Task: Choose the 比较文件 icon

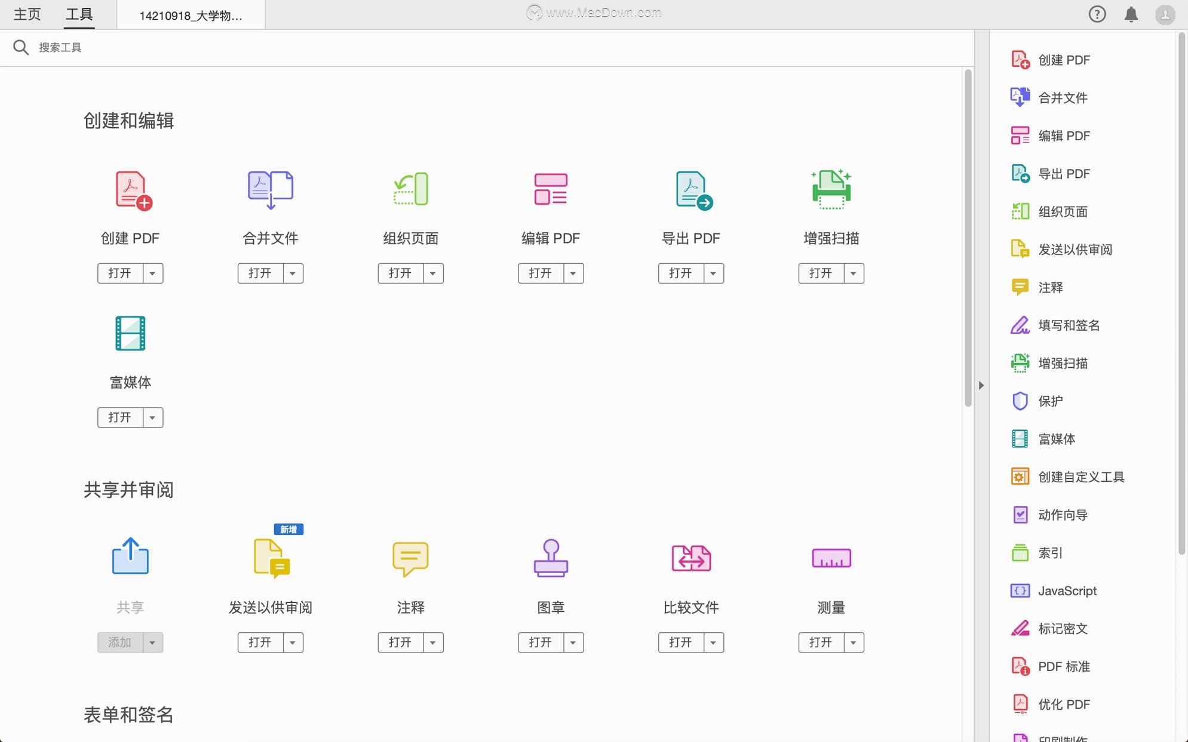Action: pyautogui.click(x=691, y=558)
